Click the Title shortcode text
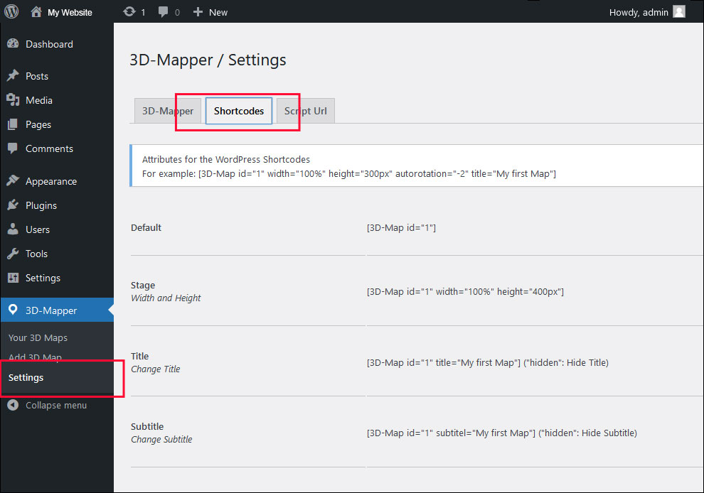 pos(488,362)
